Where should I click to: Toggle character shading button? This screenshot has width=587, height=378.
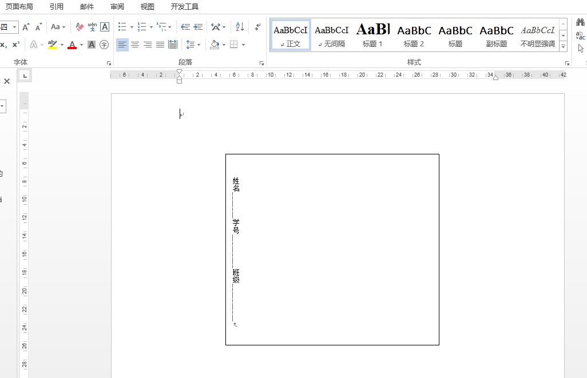pyautogui.click(x=92, y=45)
